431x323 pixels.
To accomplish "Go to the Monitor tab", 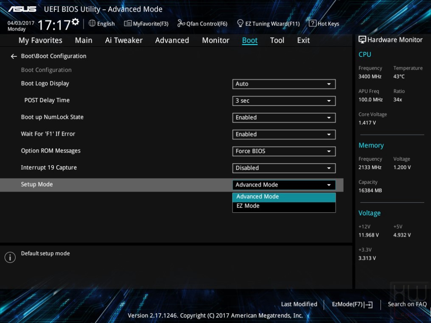I will pyautogui.click(x=215, y=40).
